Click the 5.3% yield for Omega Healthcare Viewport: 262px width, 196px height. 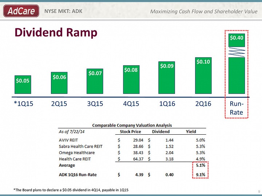pyautogui.click(x=201, y=153)
